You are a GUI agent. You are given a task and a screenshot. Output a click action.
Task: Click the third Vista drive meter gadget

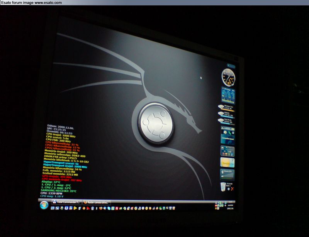tap(226, 121)
